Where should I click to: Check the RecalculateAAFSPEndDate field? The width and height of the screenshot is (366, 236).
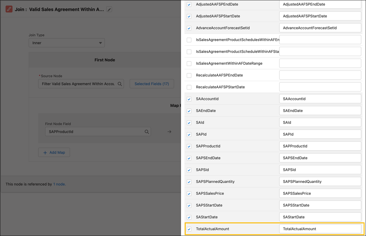coord(189,75)
